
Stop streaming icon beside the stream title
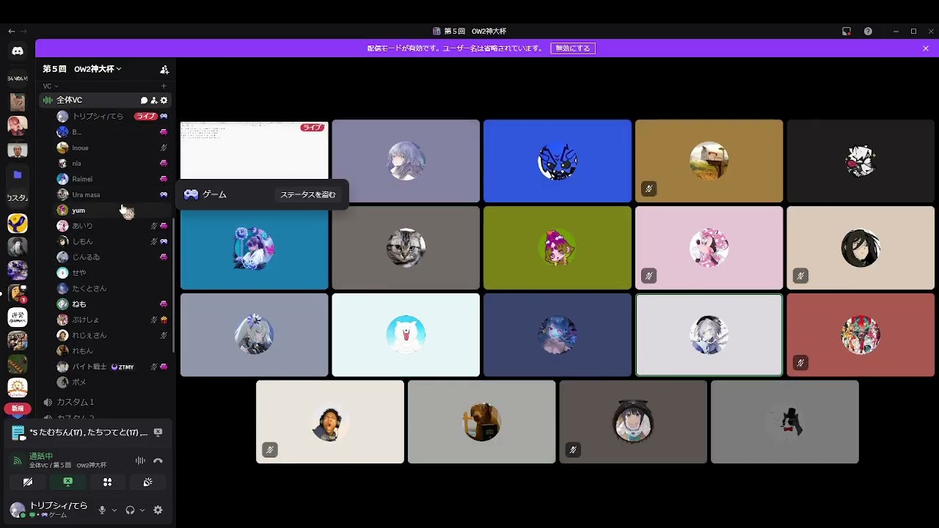[x=158, y=433]
